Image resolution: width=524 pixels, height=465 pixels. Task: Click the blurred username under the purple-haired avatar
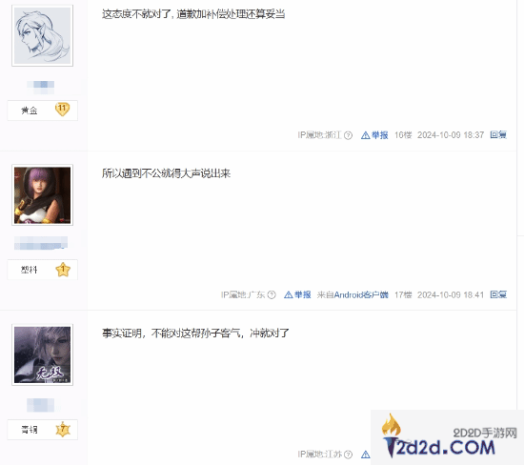coord(41,243)
